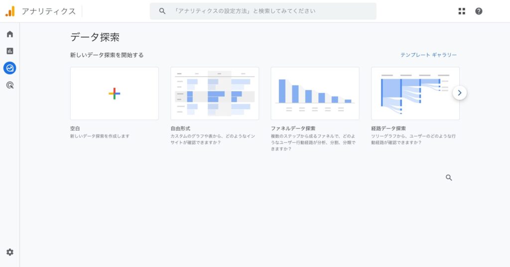Viewport: 510px width, 267px height.
Task: Open the Home icon in sidebar
Action: [10, 34]
